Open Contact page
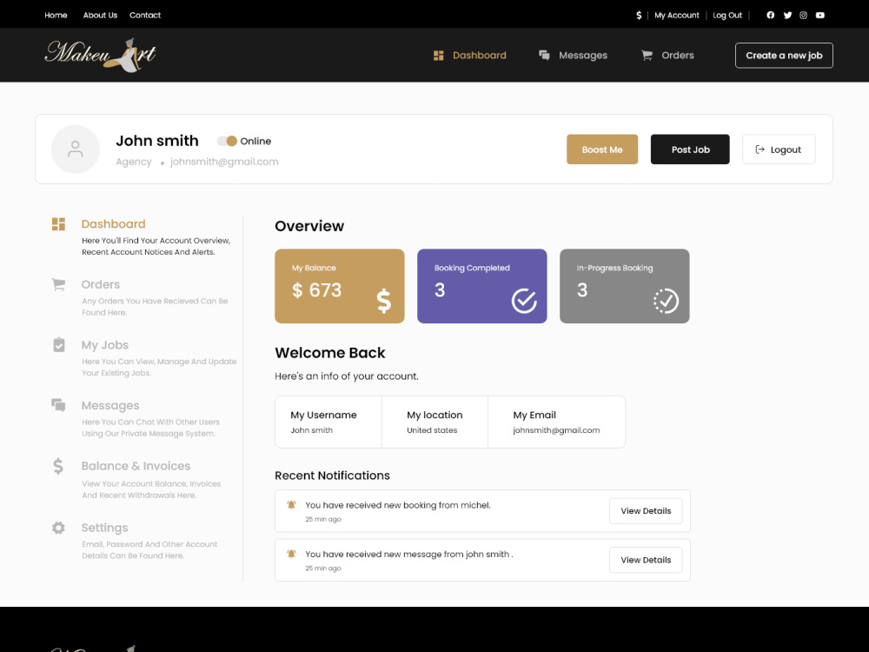 pos(145,15)
